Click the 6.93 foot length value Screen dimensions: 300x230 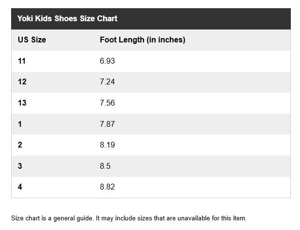(107, 61)
